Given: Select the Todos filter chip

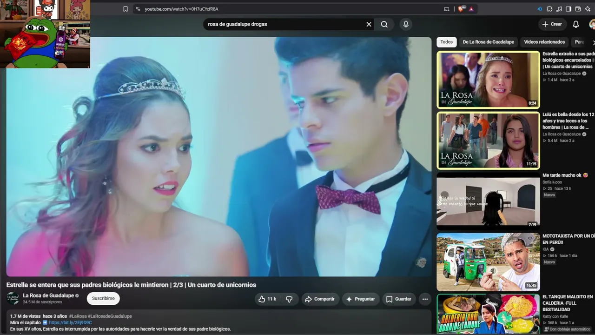Looking at the screenshot, I should 447,42.
